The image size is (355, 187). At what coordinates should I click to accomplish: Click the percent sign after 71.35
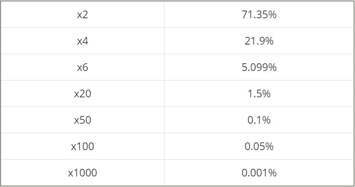pos(273,15)
